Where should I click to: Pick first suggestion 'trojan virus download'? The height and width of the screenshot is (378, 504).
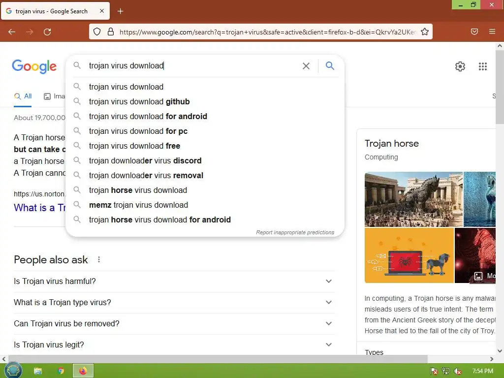[205, 87]
